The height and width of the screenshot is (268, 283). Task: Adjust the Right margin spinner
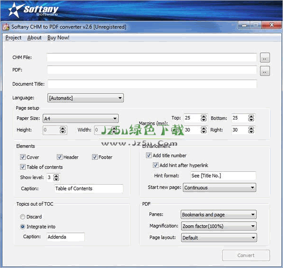(x=251, y=130)
